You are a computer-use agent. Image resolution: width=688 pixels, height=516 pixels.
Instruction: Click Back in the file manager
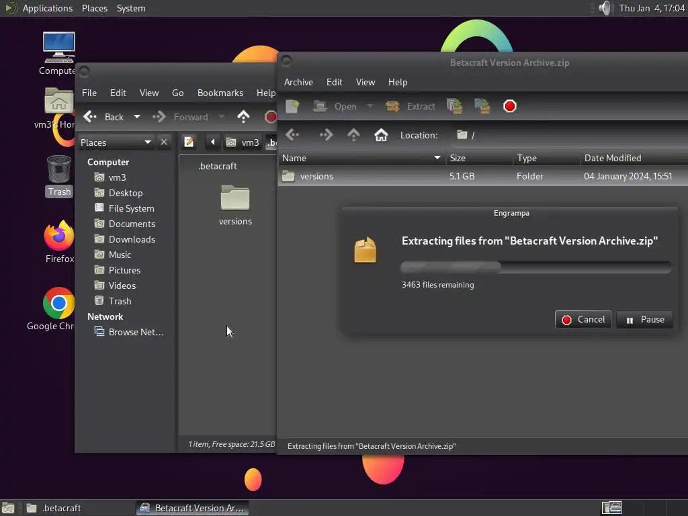[103, 117]
